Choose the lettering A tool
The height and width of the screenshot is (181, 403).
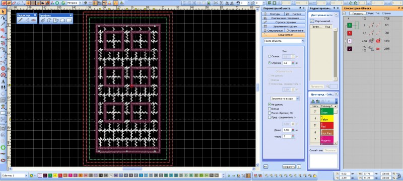[x=3, y=81]
